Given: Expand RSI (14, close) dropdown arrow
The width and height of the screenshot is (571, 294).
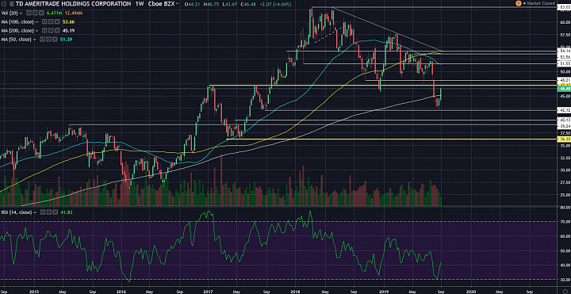Looking at the screenshot, I should [35, 212].
